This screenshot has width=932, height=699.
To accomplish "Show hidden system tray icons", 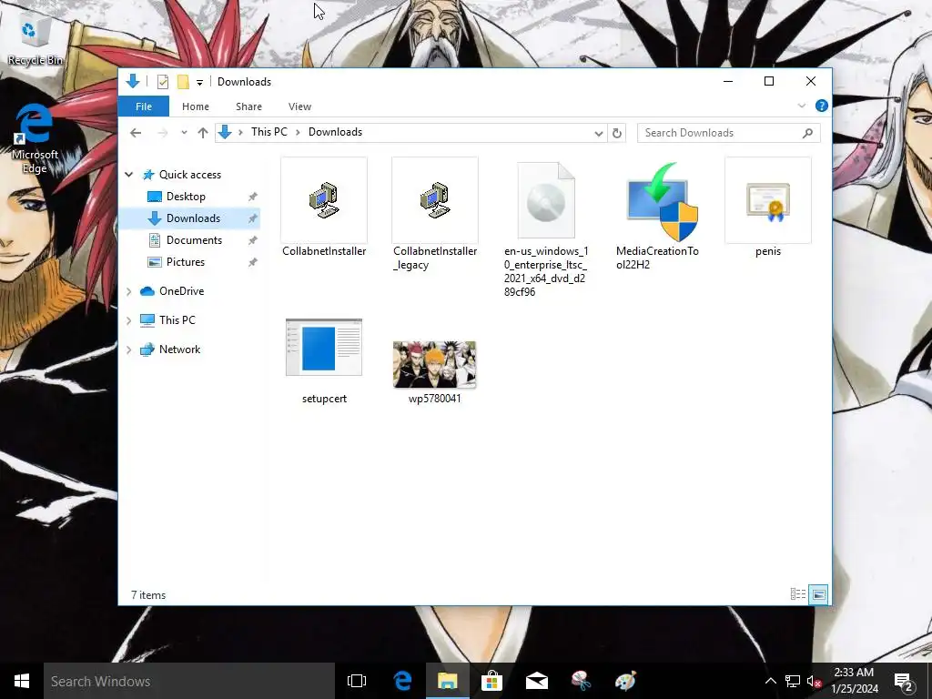I will click(770, 681).
